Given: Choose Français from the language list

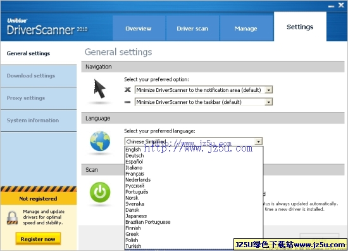Looking at the screenshot, I should pos(194,174).
